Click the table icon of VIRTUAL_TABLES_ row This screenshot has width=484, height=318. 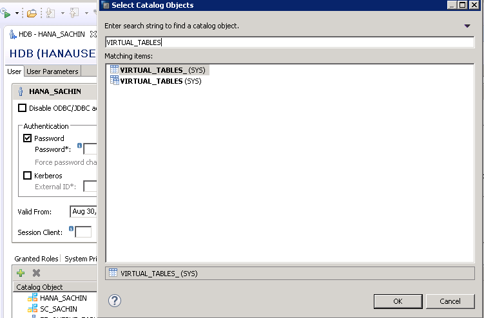pyautogui.click(x=114, y=70)
